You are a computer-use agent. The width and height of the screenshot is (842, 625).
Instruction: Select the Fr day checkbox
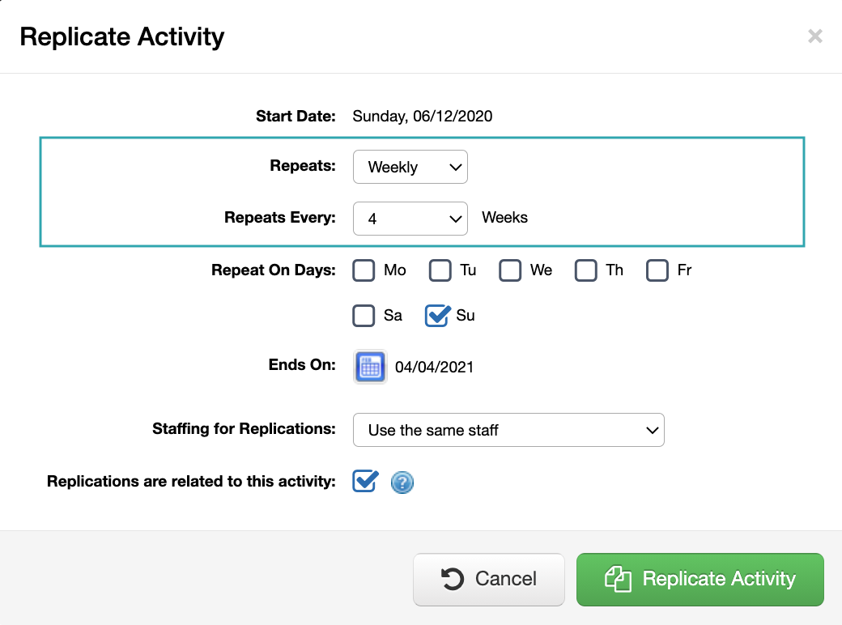(x=657, y=270)
